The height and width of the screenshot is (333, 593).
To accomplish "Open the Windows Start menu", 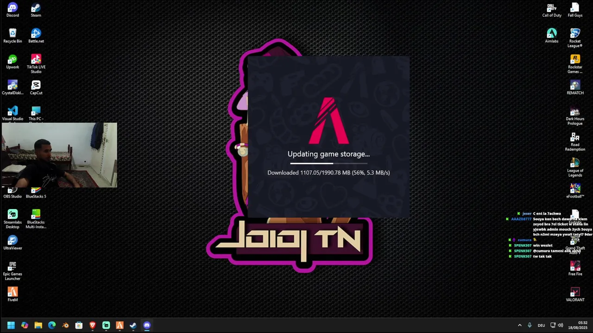I will pos(11,326).
